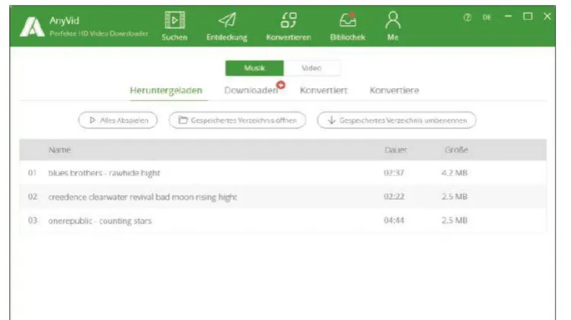Click the Größe column header
571x320 pixels.
(456, 150)
